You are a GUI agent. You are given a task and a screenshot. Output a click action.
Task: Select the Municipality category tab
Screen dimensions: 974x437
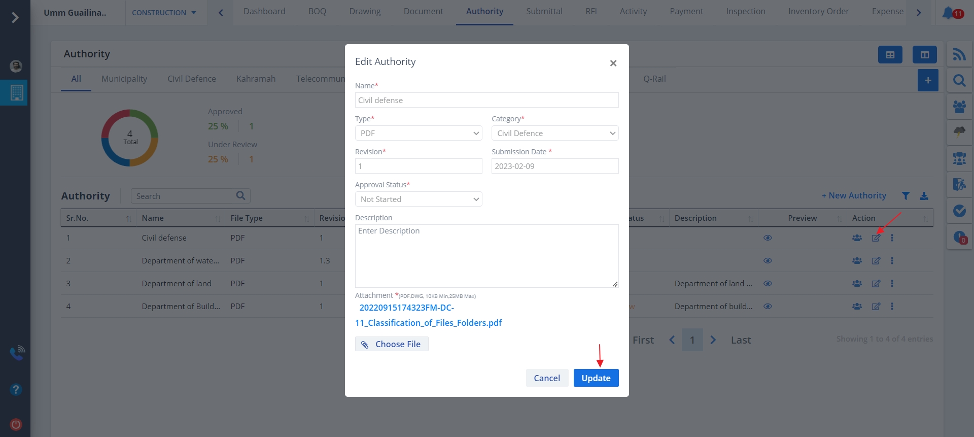pyautogui.click(x=124, y=79)
